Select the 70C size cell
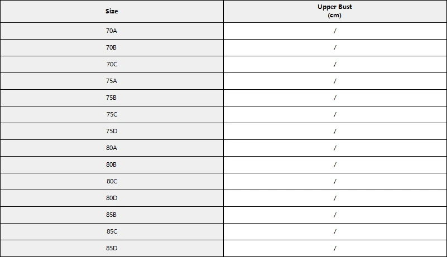Viewport: 447px width, 257px height. coord(112,65)
